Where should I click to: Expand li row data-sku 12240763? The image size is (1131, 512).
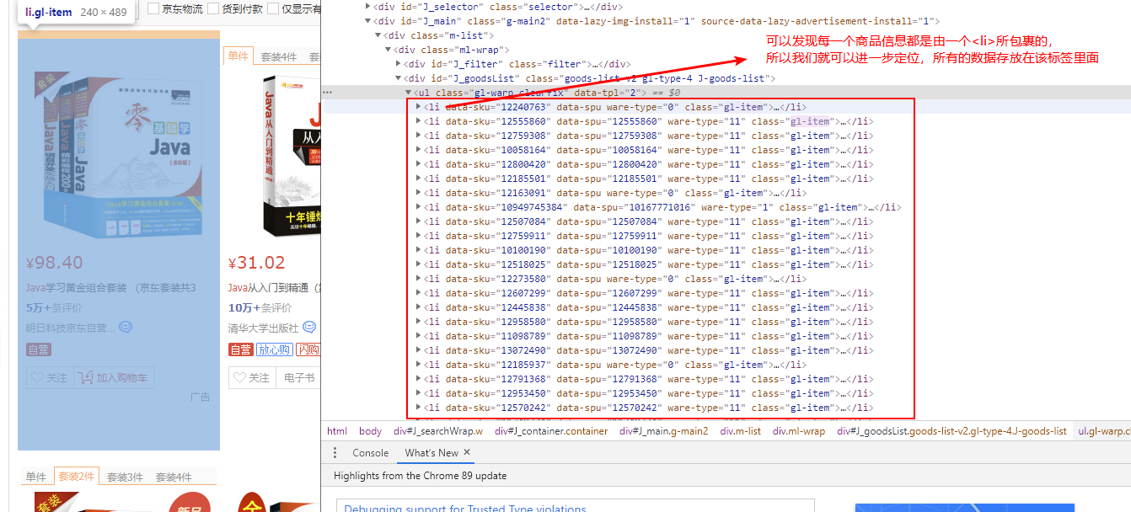click(420, 107)
